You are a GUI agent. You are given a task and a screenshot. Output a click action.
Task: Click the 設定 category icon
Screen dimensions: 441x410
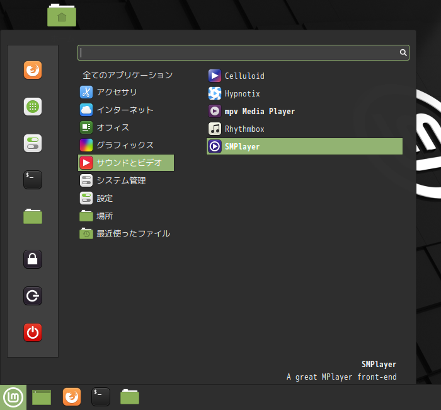pyautogui.click(x=86, y=198)
